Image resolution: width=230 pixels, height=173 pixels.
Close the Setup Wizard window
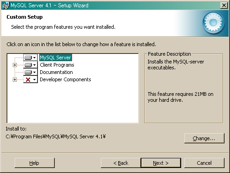[224, 5]
